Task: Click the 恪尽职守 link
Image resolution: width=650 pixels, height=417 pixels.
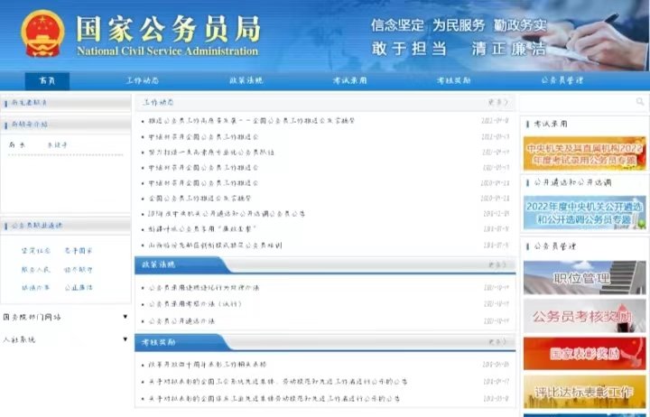Action: point(79,270)
